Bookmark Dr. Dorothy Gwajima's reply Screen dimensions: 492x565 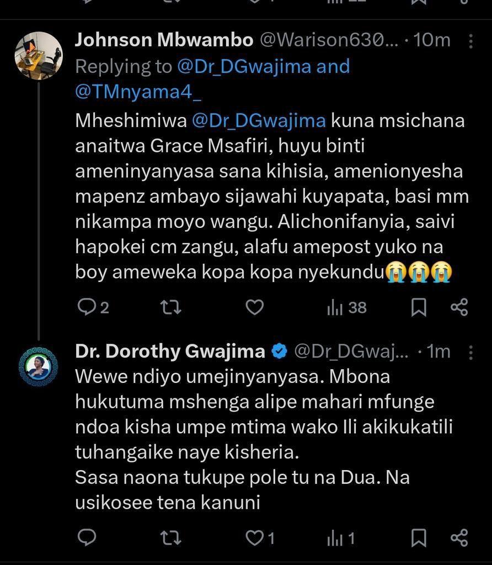419,538
